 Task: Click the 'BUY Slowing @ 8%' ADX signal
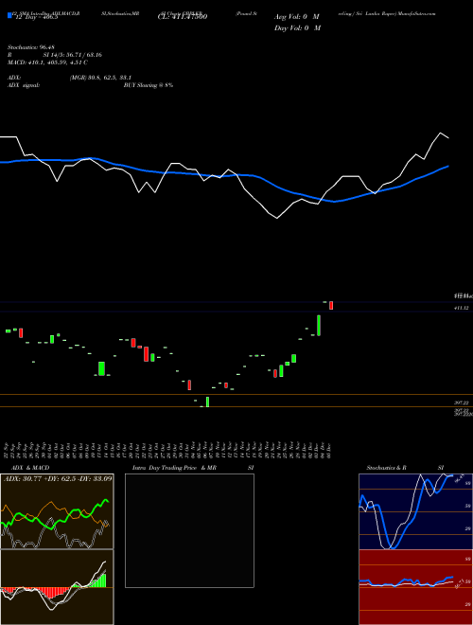tap(149, 85)
